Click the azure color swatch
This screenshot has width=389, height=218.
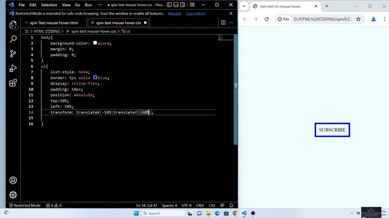click(95, 43)
